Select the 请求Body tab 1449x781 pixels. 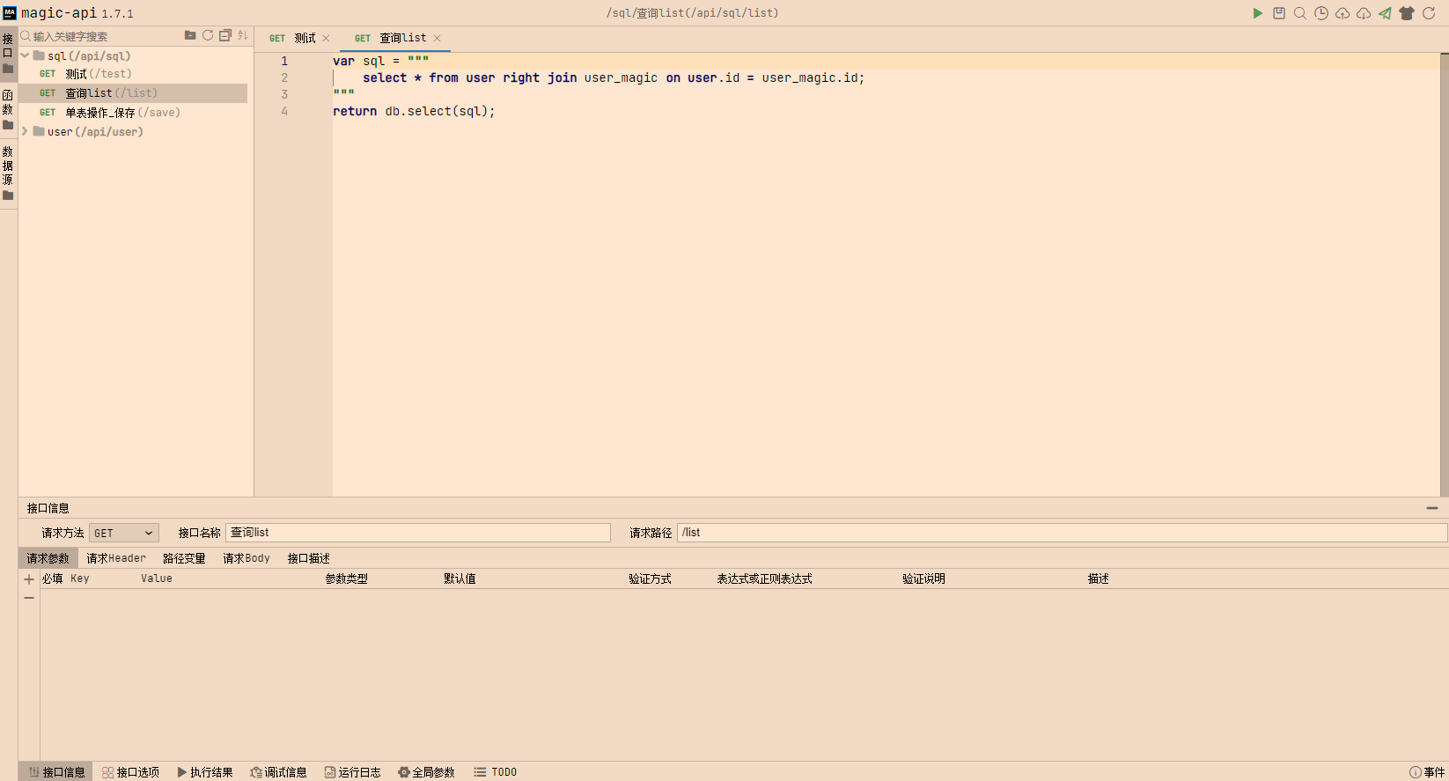(246, 558)
